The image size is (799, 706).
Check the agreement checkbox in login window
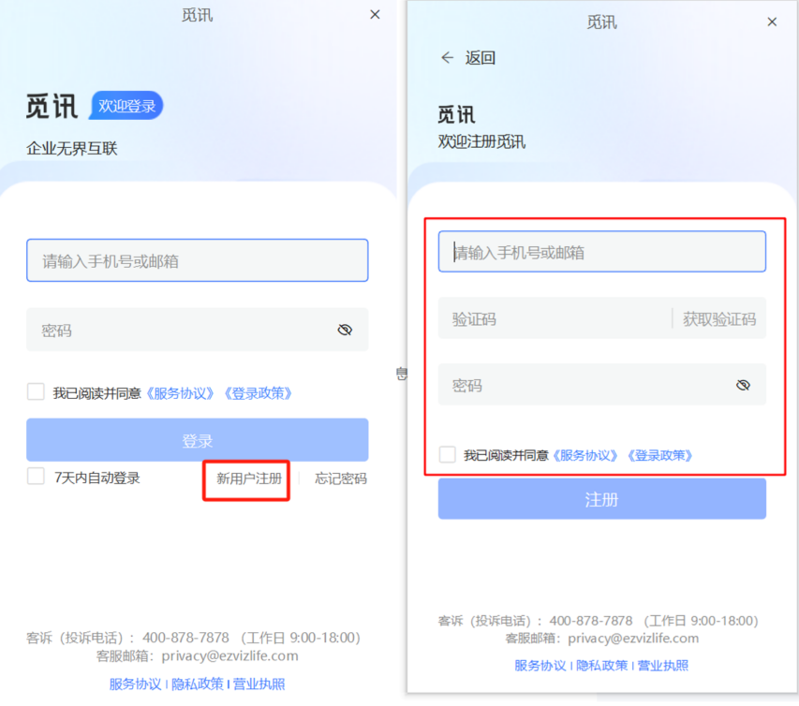36,392
